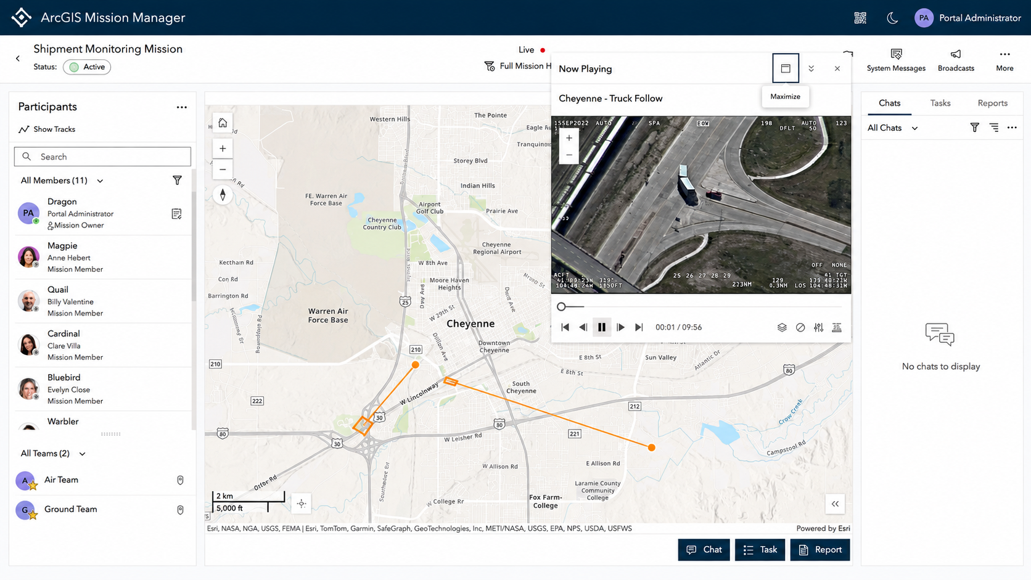Select participant Cardinal

pyautogui.click(x=102, y=345)
